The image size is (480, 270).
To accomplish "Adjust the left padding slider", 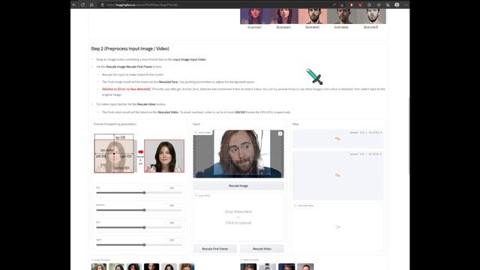I will click(x=139, y=227).
